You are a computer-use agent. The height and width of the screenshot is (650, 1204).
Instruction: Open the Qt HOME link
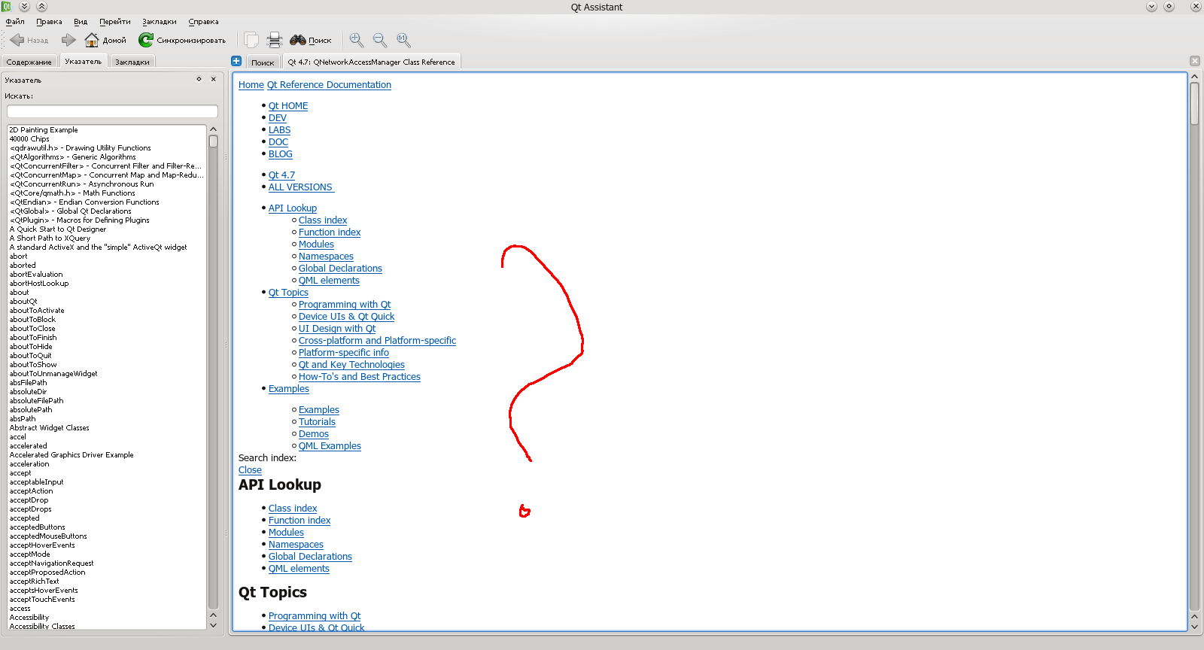point(288,106)
